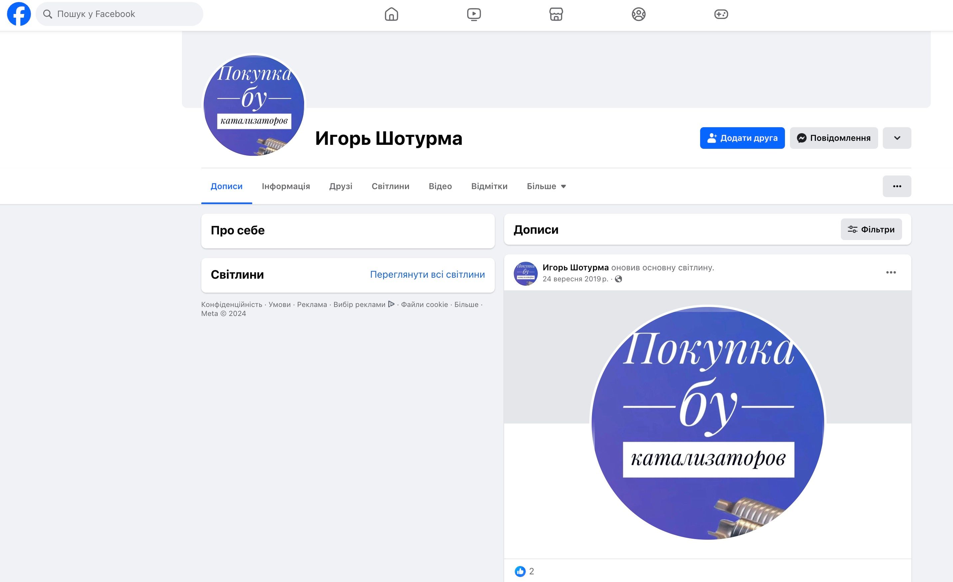Click the Facebook logo icon
The image size is (953, 582).
pyautogui.click(x=19, y=14)
